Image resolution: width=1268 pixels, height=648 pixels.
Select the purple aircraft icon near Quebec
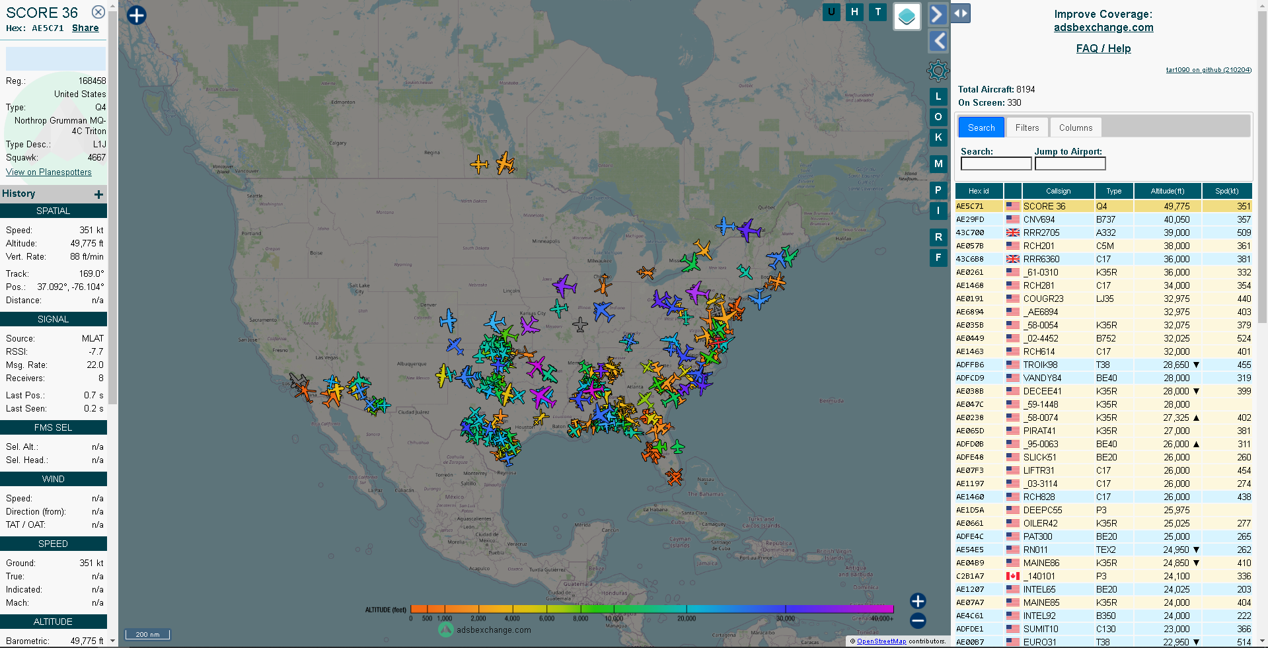point(750,231)
